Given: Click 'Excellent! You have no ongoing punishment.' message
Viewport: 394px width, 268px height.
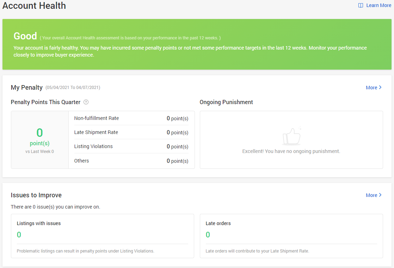Looking at the screenshot, I should (x=291, y=151).
